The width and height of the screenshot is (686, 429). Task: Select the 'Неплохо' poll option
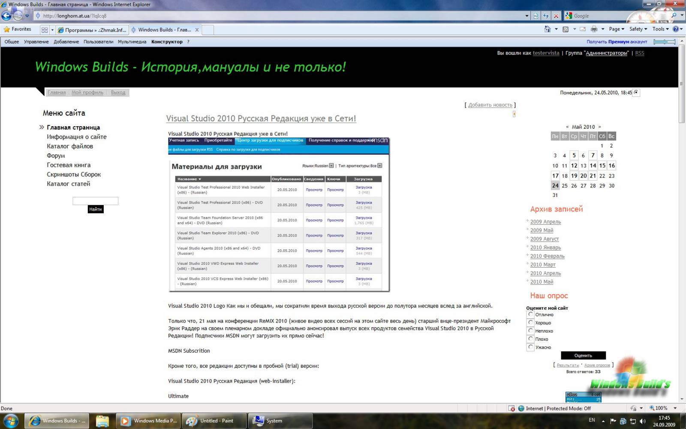tap(531, 331)
